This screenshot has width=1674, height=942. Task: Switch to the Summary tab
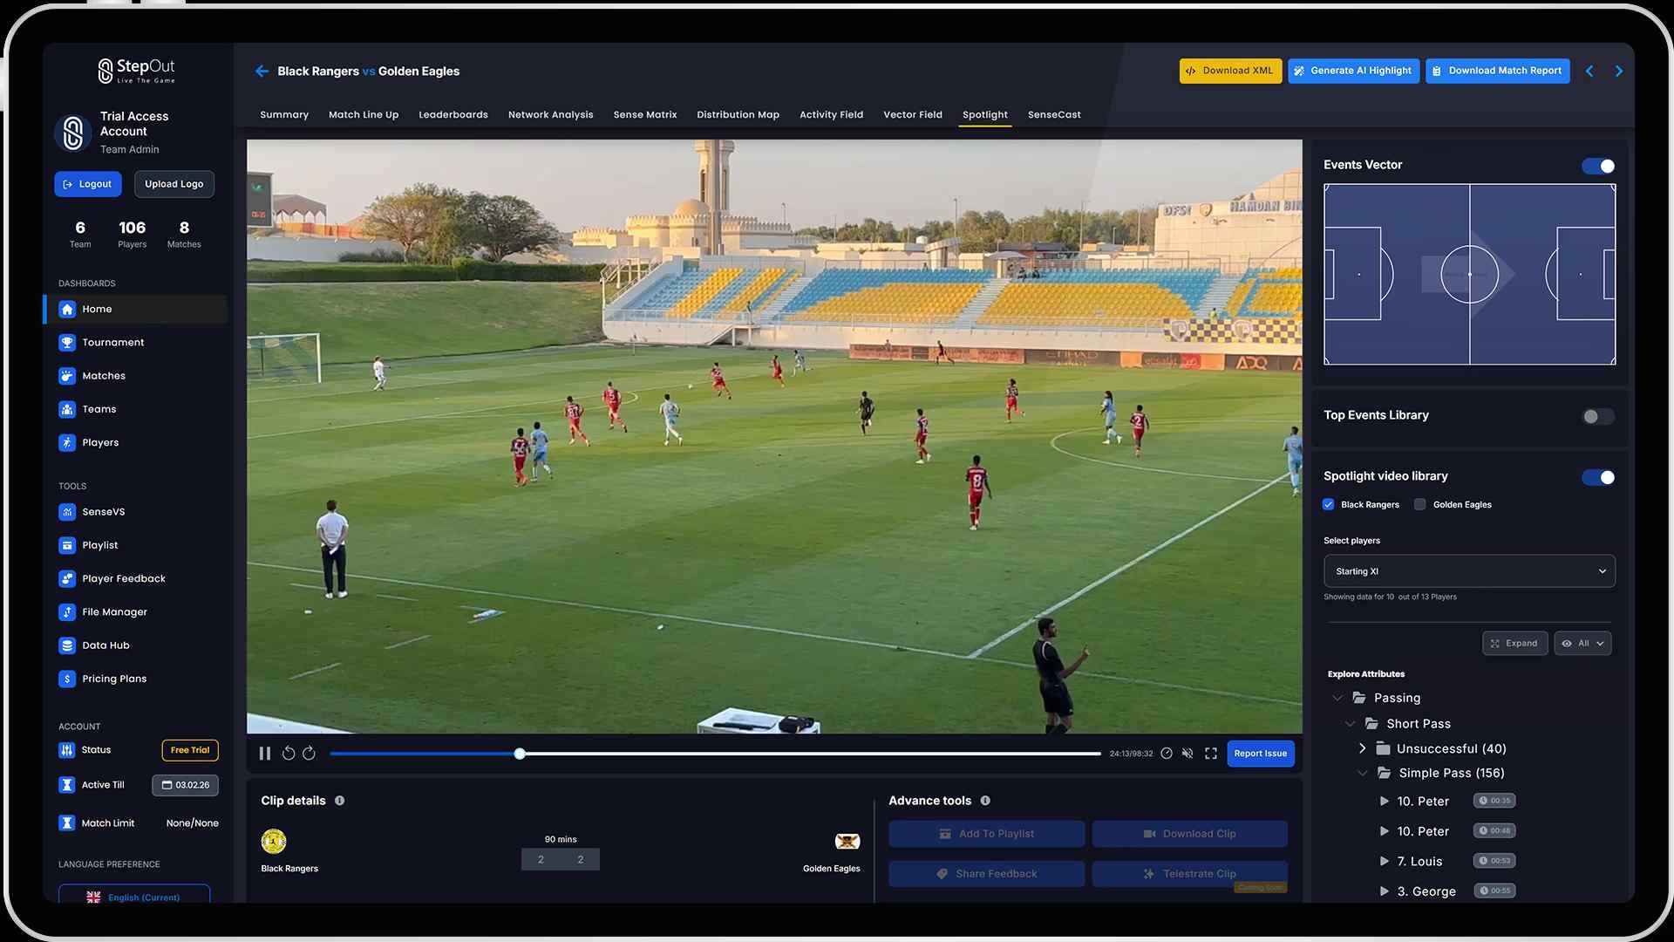[284, 115]
